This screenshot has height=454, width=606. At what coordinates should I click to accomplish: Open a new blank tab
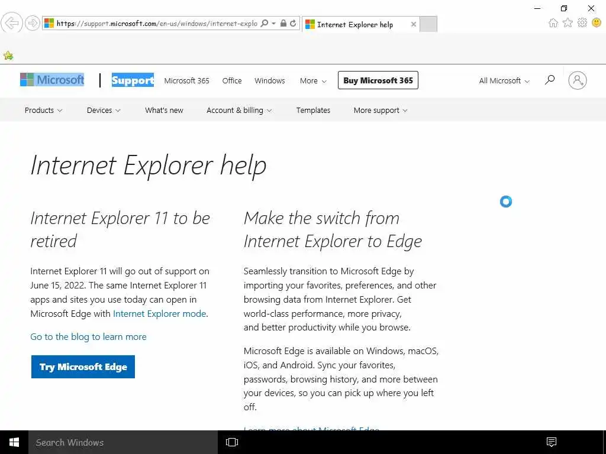pos(428,24)
